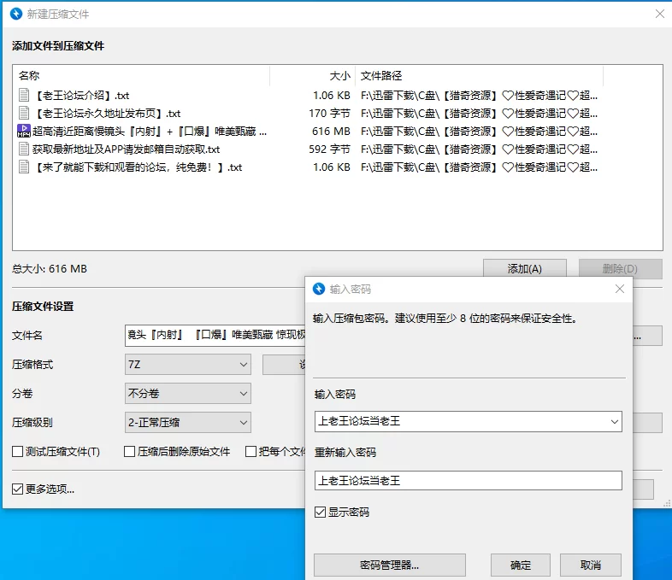Close the 输入密码 dialog with X
The image size is (672, 580).
coord(619,289)
